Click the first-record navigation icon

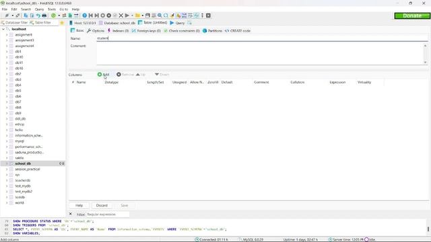click(91, 15)
